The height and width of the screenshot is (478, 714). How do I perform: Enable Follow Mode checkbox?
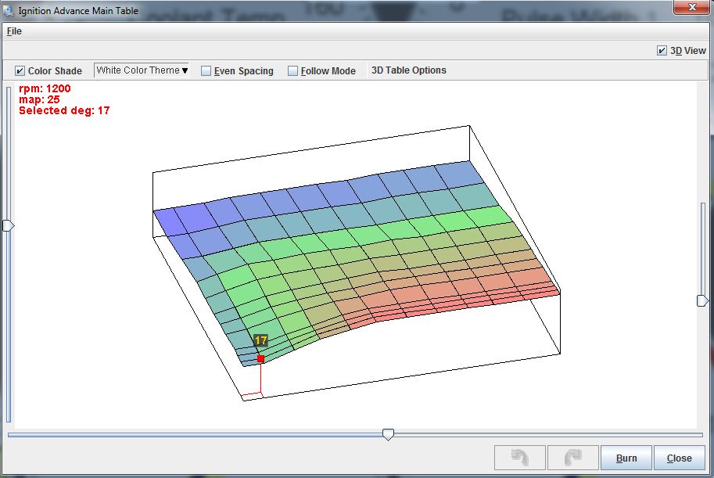point(293,70)
